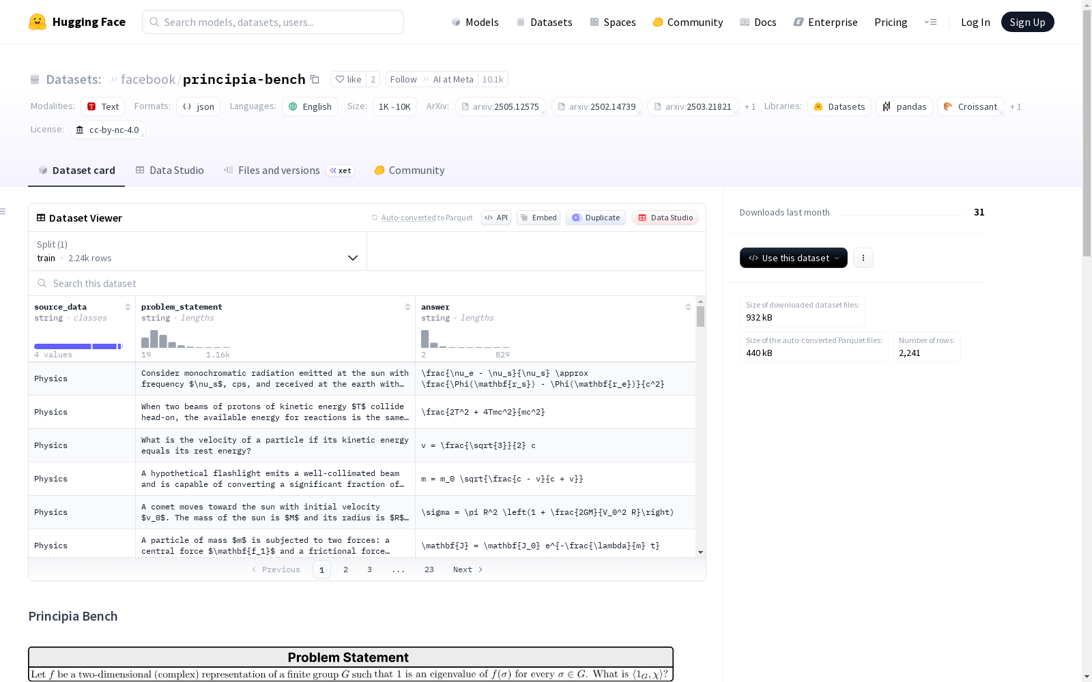Click the Next page button
Image resolution: width=1092 pixels, height=682 pixels.
tap(468, 569)
